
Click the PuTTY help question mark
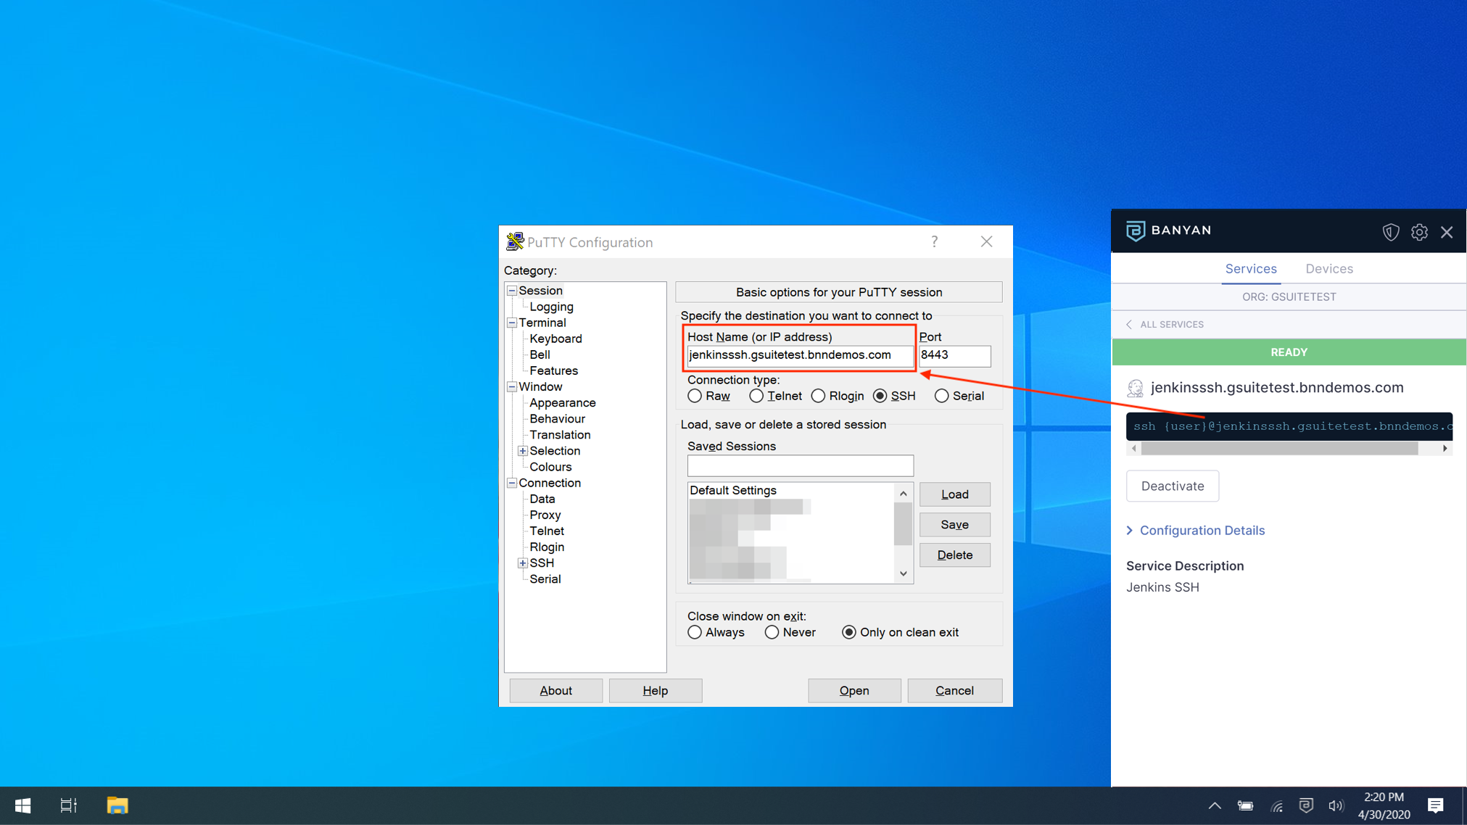tap(934, 241)
